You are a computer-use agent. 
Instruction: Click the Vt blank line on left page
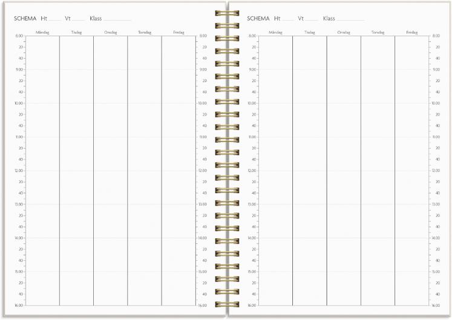click(x=79, y=20)
